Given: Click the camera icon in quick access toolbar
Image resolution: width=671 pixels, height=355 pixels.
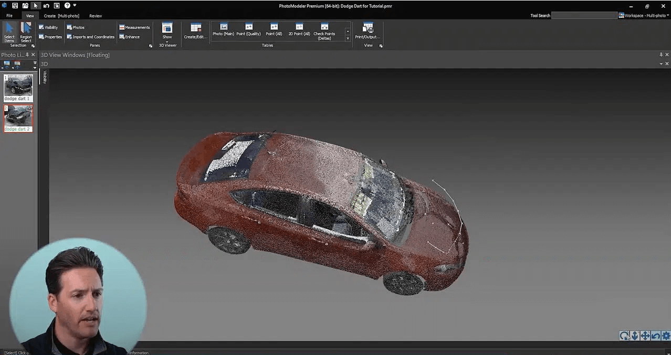Looking at the screenshot, I should click(25, 6).
